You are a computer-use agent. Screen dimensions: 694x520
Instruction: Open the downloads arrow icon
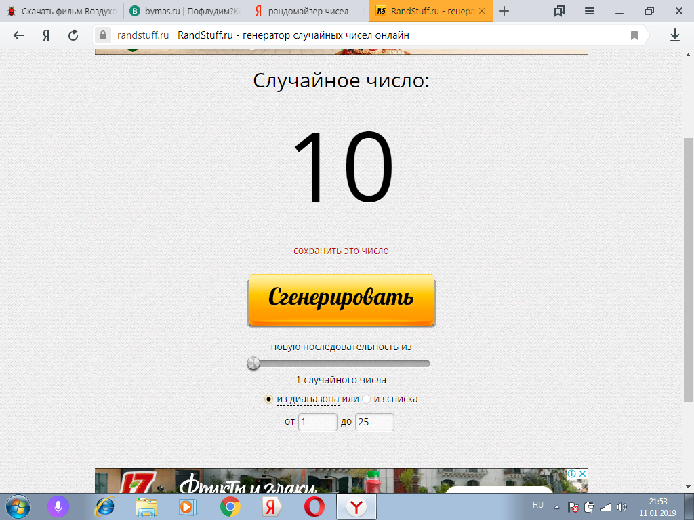(x=675, y=35)
